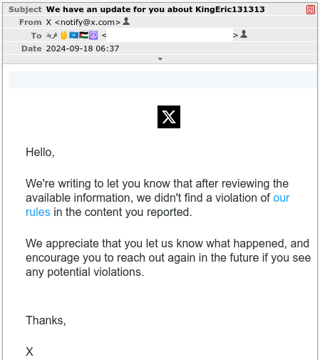Click the black X logo
This screenshot has height=360, width=320.
pyautogui.click(x=169, y=117)
